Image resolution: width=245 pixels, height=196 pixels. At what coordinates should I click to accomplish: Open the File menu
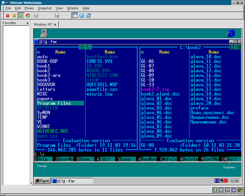8,8
